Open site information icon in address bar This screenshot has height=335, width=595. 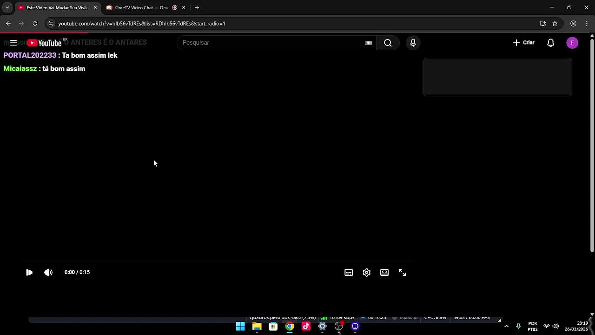click(51, 23)
